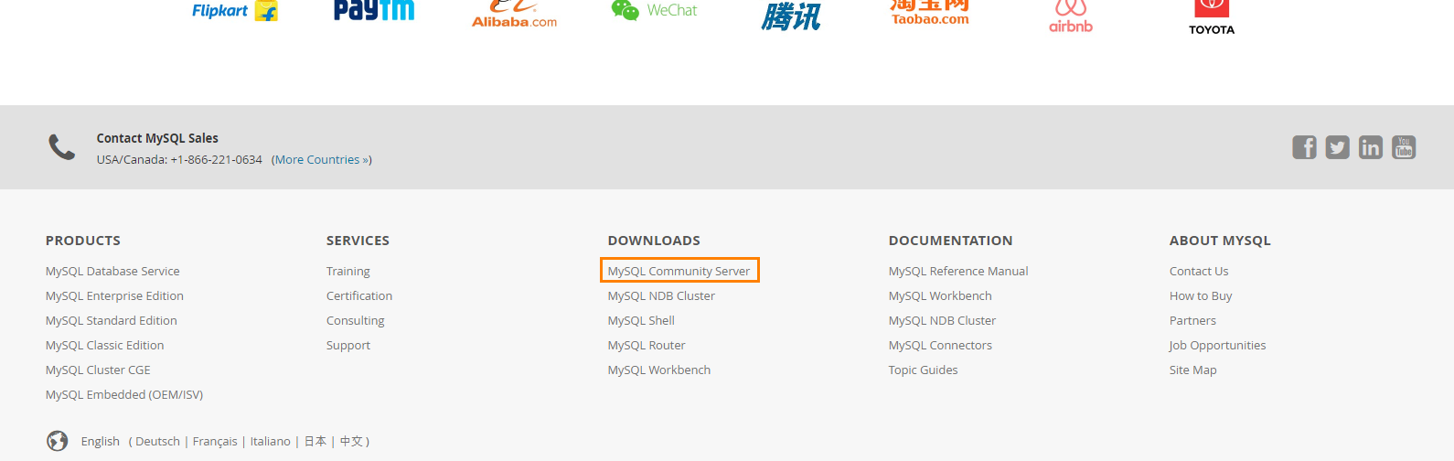Open MySQL Workbench under Documentation

[x=940, y=295]
